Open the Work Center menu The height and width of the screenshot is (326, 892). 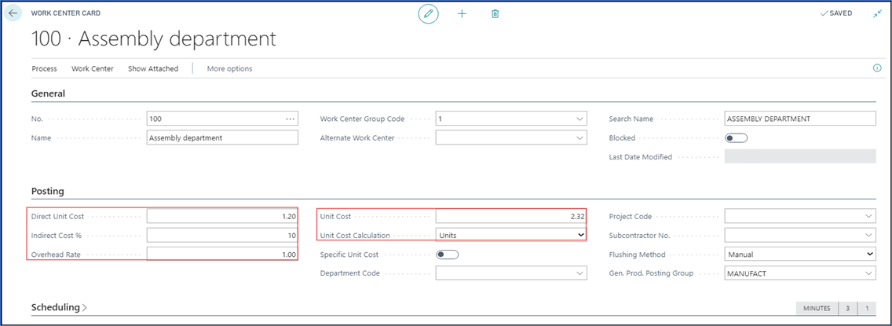[x=92, y=69]
